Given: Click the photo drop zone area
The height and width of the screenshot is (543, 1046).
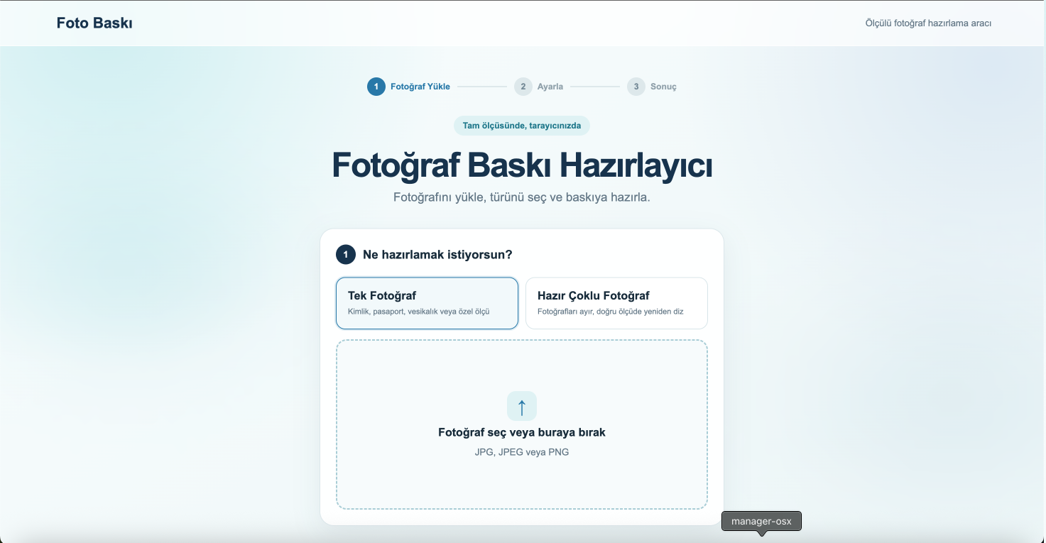Looking at the screenshot, I should (522, 424).
